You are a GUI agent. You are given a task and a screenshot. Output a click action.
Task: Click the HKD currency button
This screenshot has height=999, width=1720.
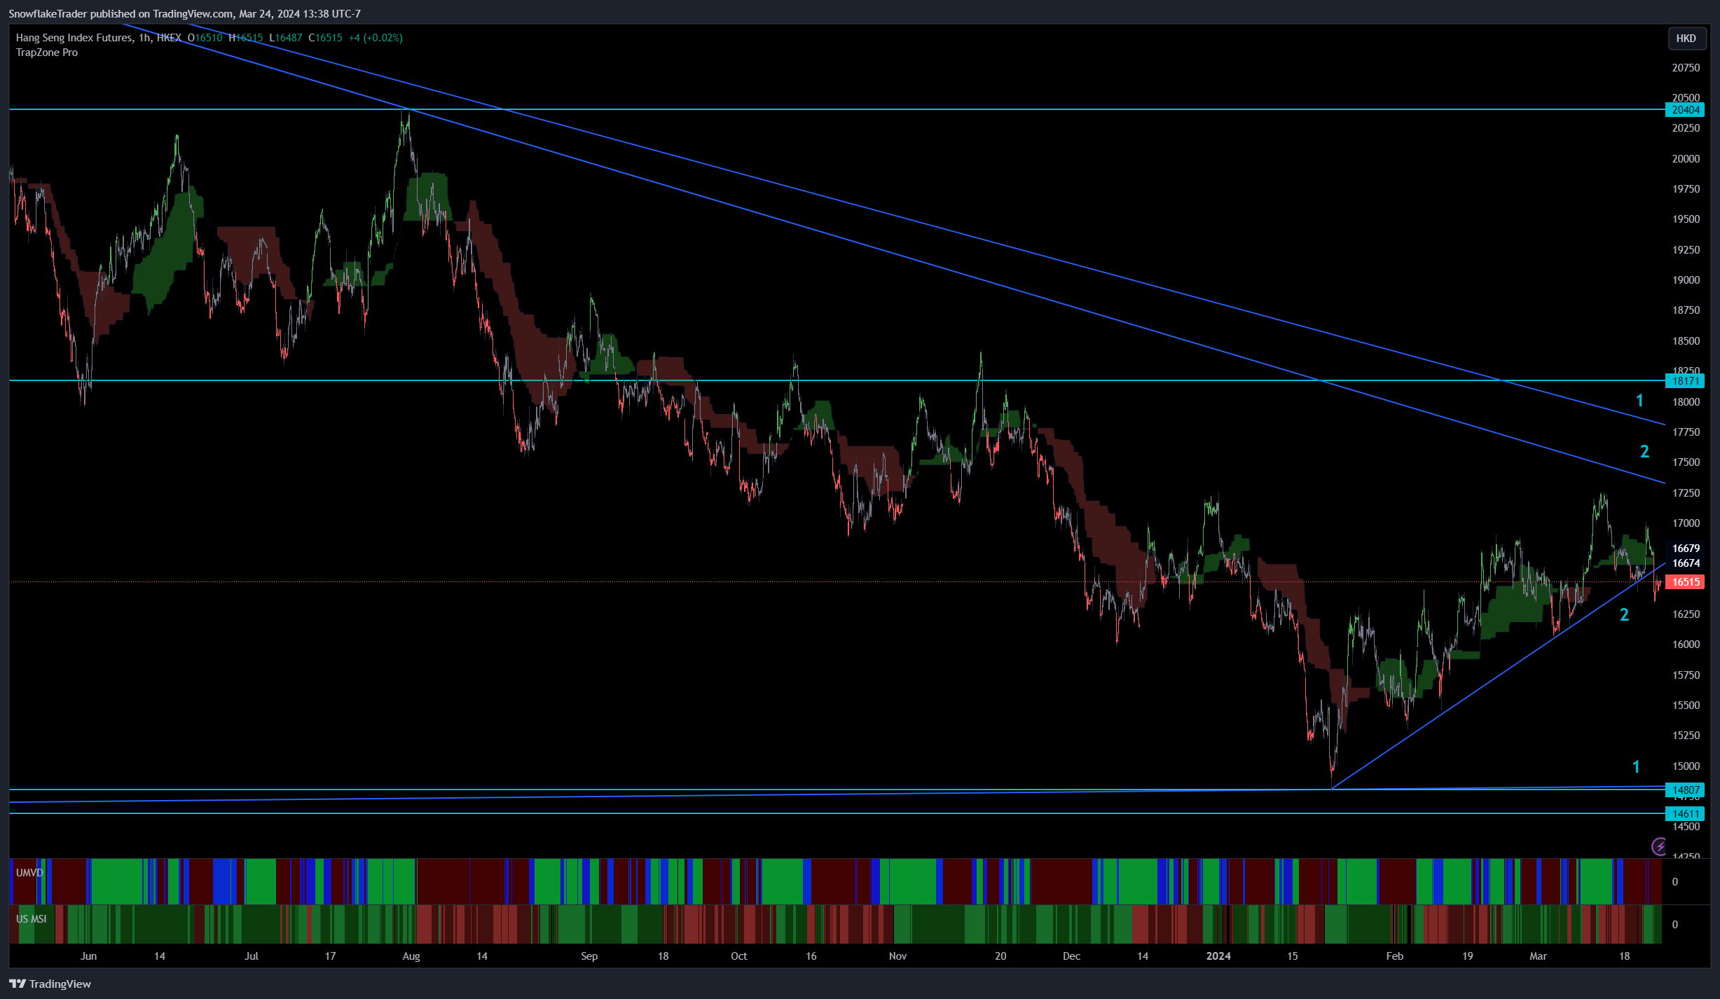click(x=1686, y=39)
